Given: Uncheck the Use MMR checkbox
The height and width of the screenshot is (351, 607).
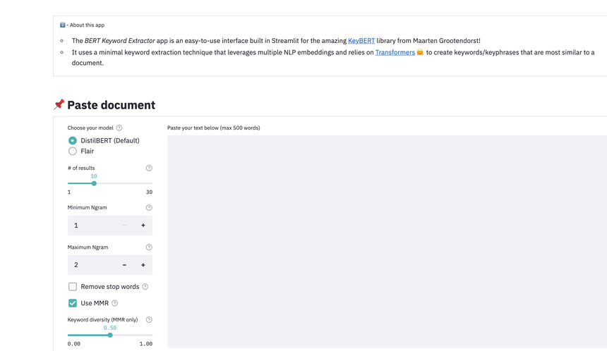Looking at the screenshot, I should coord(73,303).
